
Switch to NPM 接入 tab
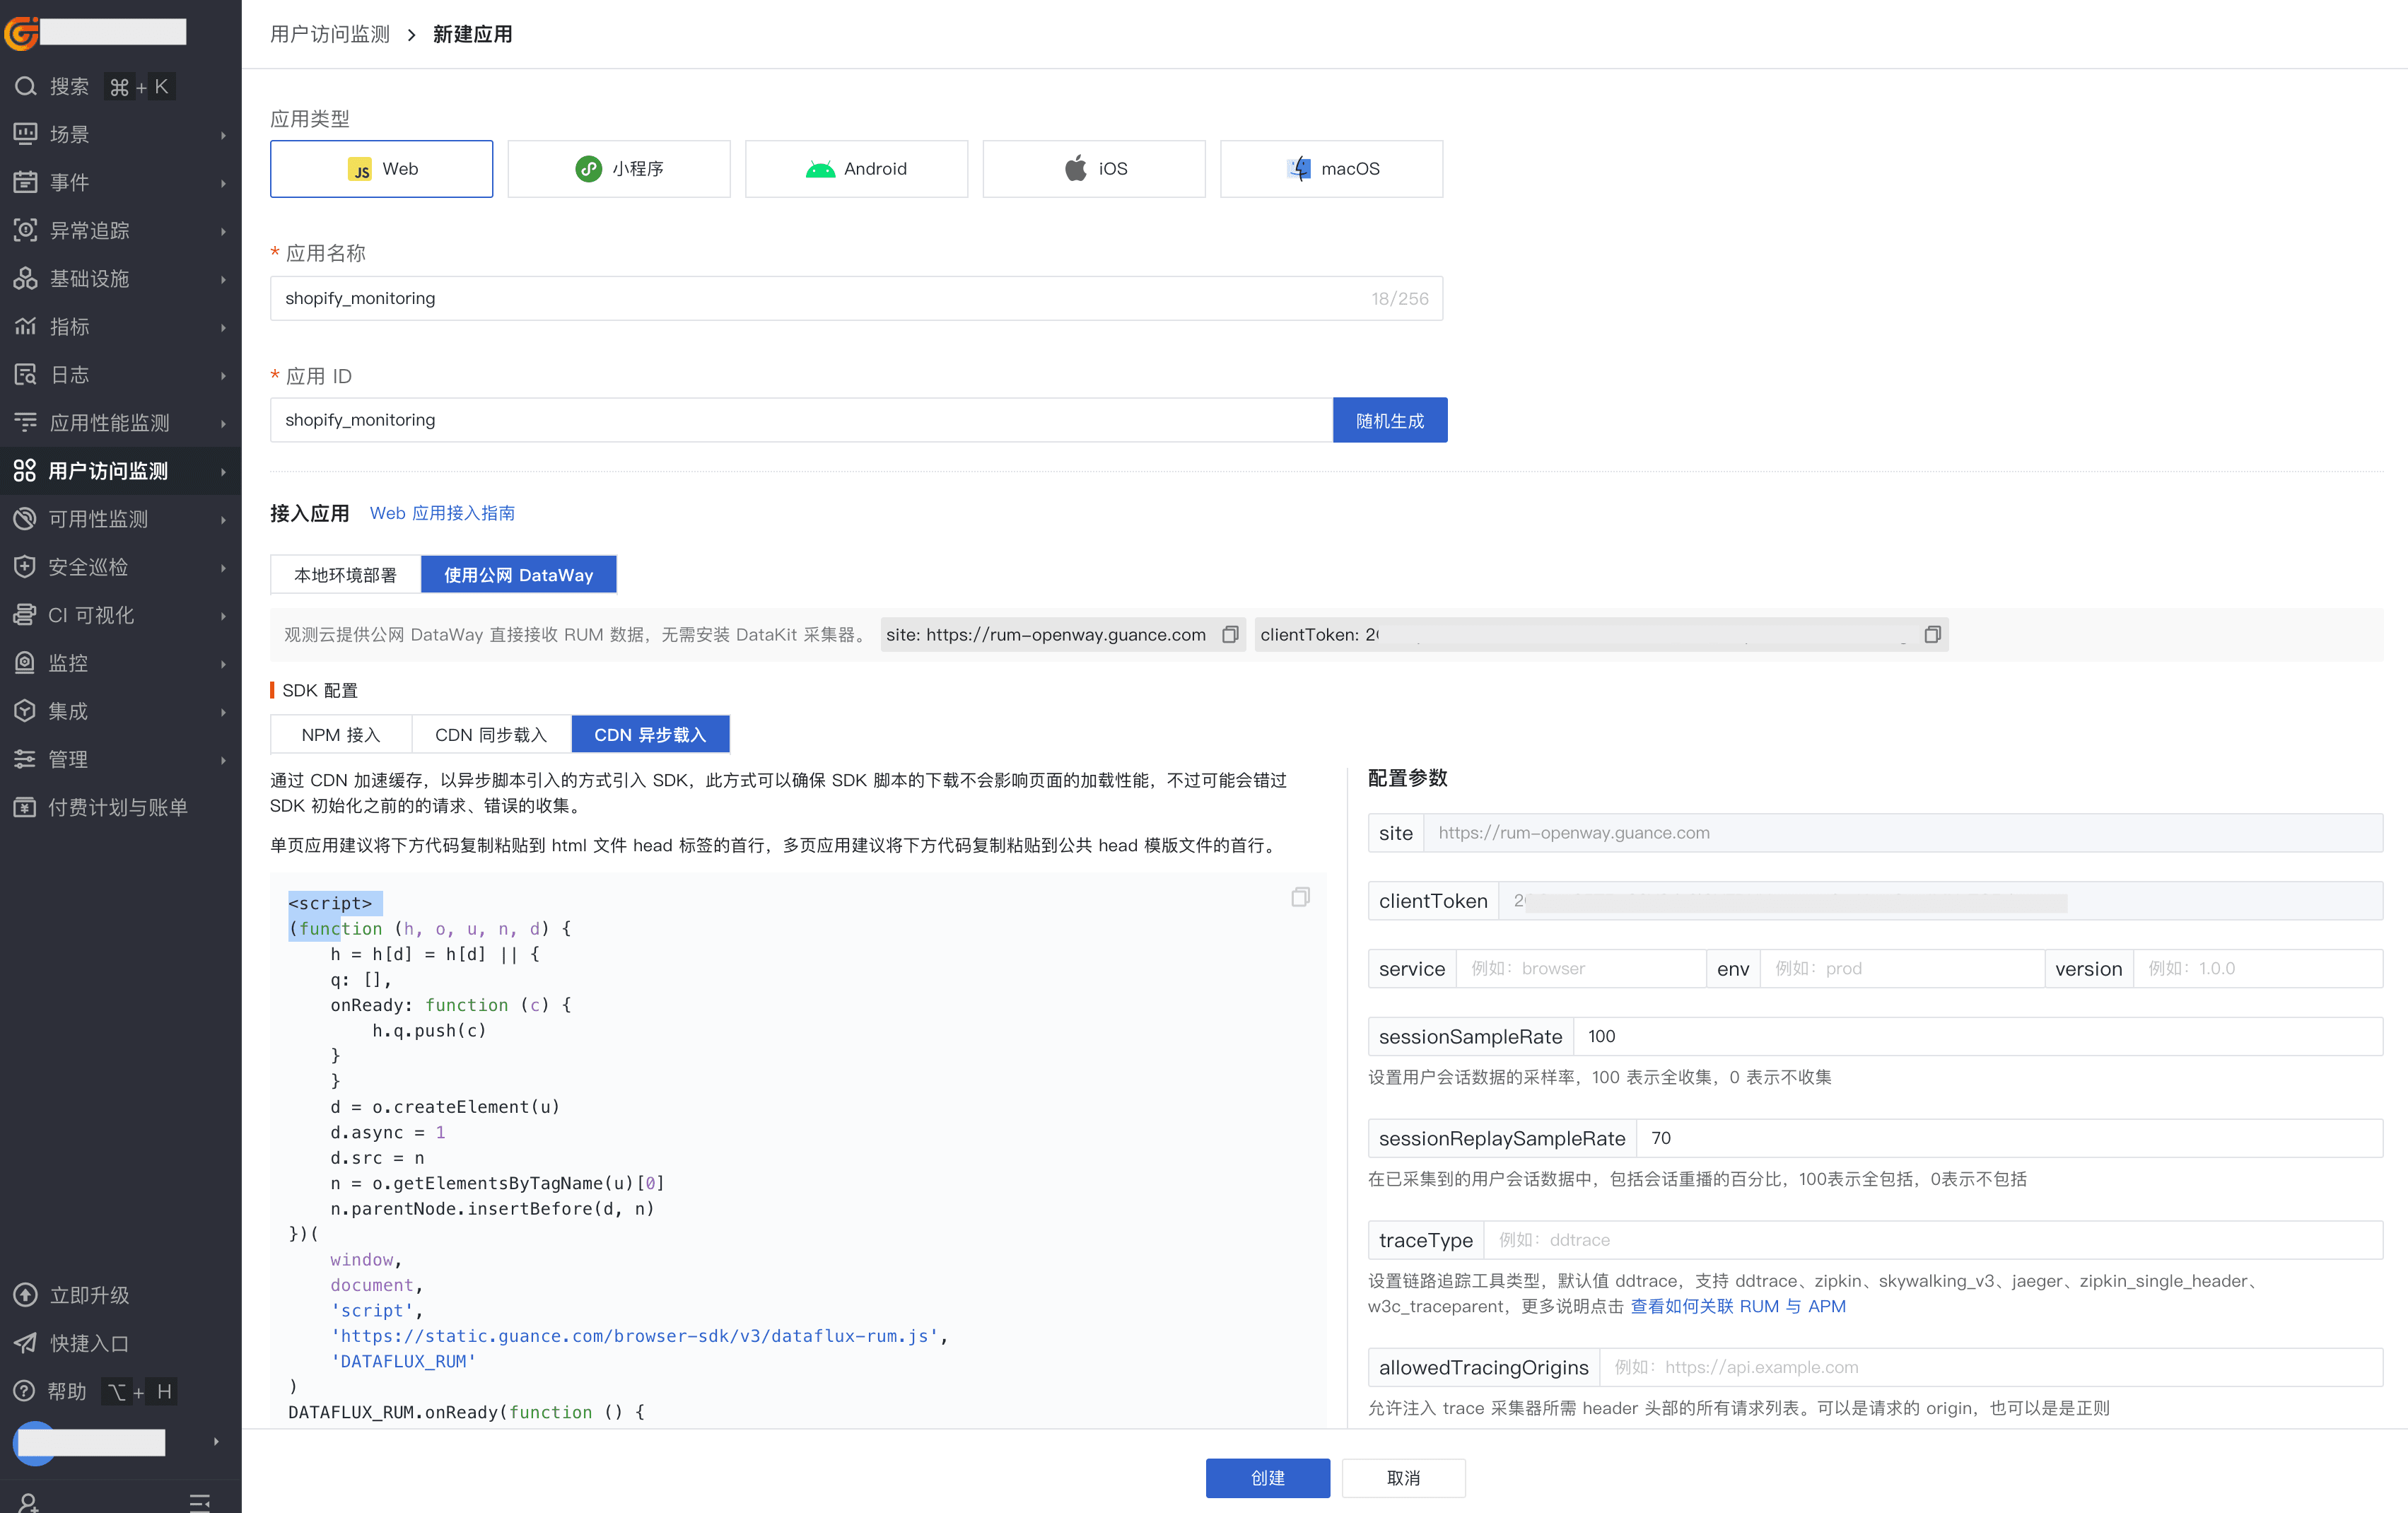(341, 735)
